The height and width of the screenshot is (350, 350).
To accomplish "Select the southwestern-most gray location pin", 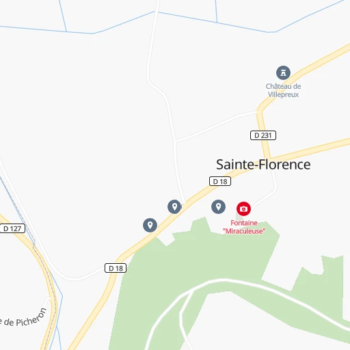I will pos(150,226).
